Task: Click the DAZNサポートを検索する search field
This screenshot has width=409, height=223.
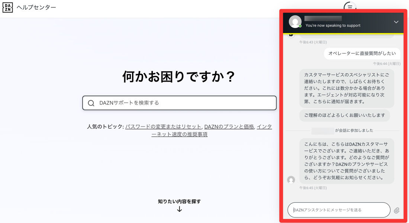Action: tap(179, 103)
